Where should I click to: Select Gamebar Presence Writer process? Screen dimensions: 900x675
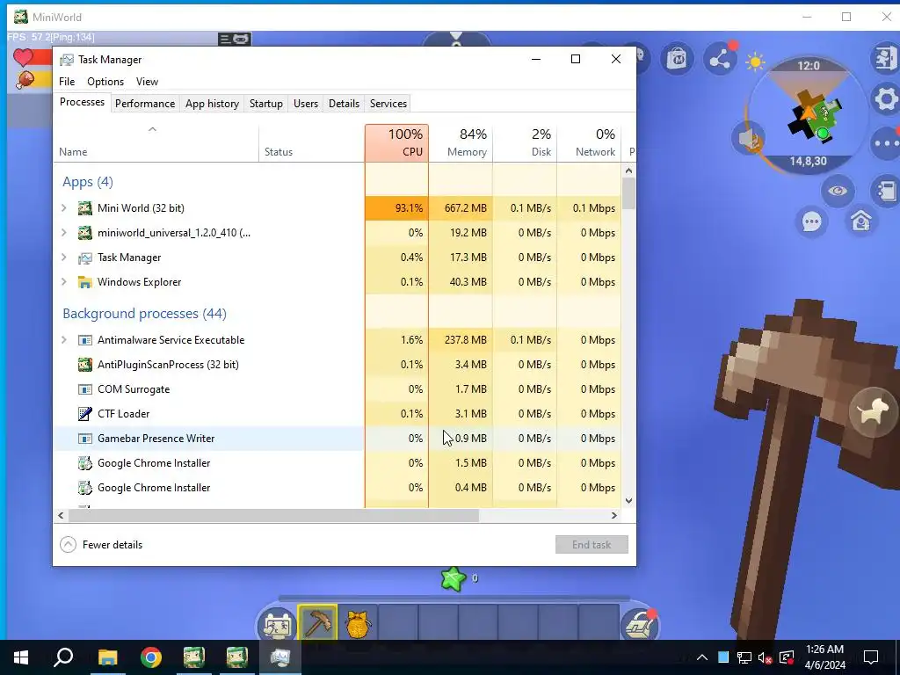337,439
